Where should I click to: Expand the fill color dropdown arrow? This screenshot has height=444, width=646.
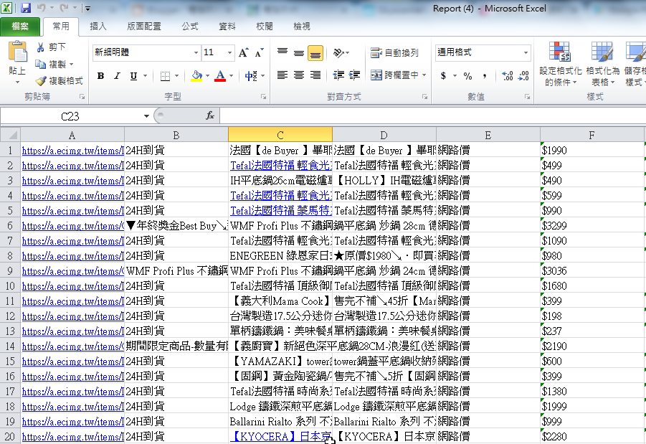pos(208,76)
